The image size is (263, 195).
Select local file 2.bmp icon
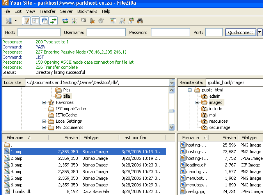click(x=7, y=158)
